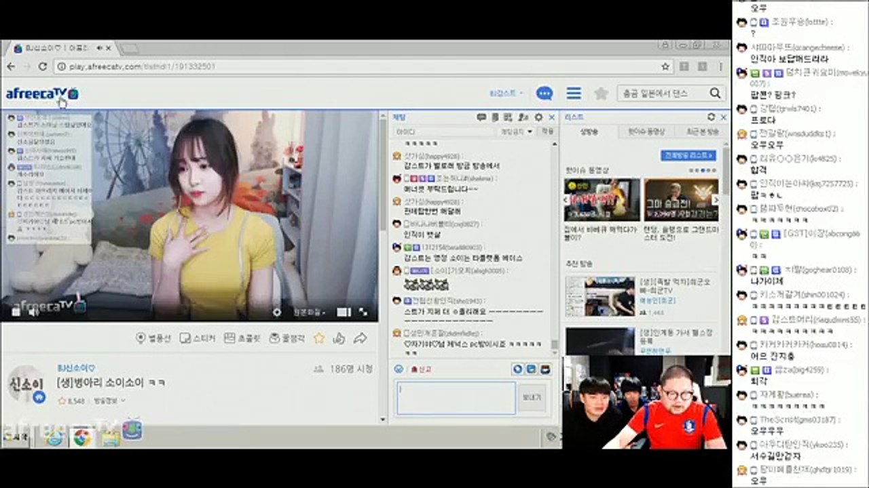Screen dimensions: 869x488
Task: Click the afreecaTV app icon in taskbar
Action: [132, 430]
